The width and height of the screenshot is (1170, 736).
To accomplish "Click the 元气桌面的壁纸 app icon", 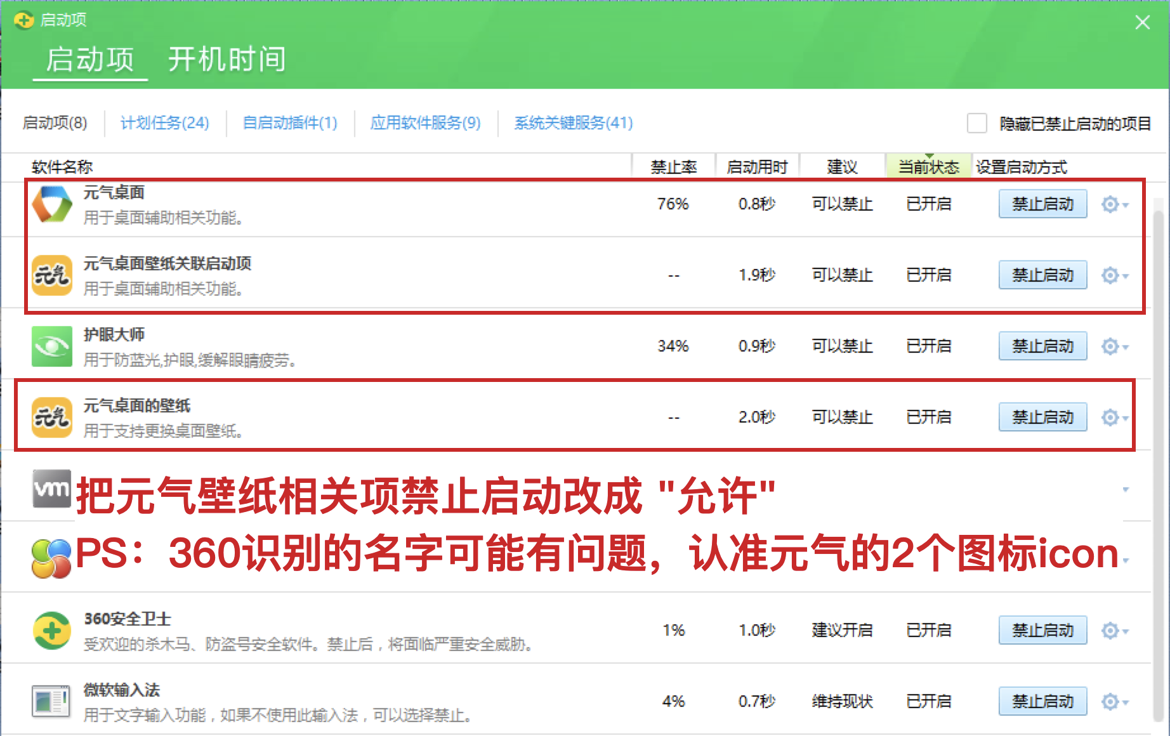I will pyautogui.click(x=52, y=417).
